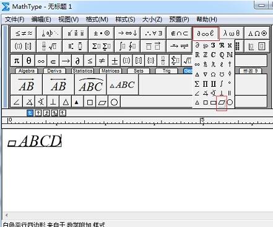
Task: Insert ≠ from the small bar
Action: pyautogui.click(x=102, y=61)
